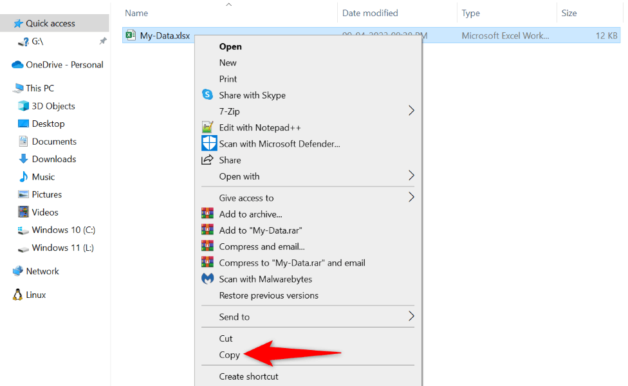Expand the Open with submenu
This screenshot has width=628, height=386.
pyautogui.click(x=411, y=176)
